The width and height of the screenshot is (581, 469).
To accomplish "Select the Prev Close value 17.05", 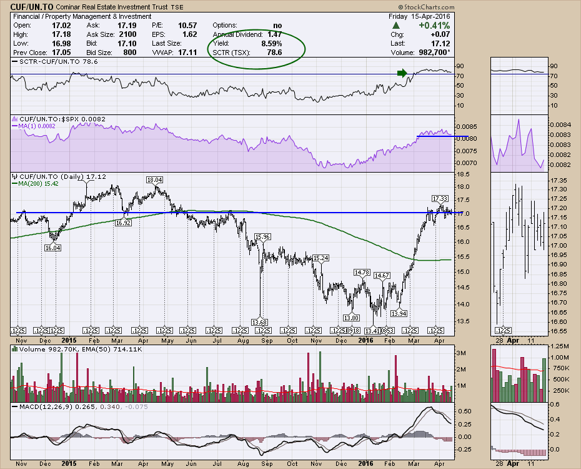I will tap(61, 53).
